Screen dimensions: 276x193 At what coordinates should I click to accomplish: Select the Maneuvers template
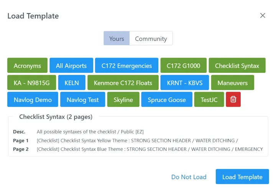click(x=232, y=82)
